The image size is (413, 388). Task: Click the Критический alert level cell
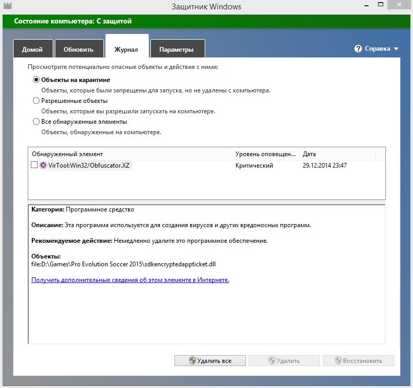pyautogui.click(x=254, y=166)
